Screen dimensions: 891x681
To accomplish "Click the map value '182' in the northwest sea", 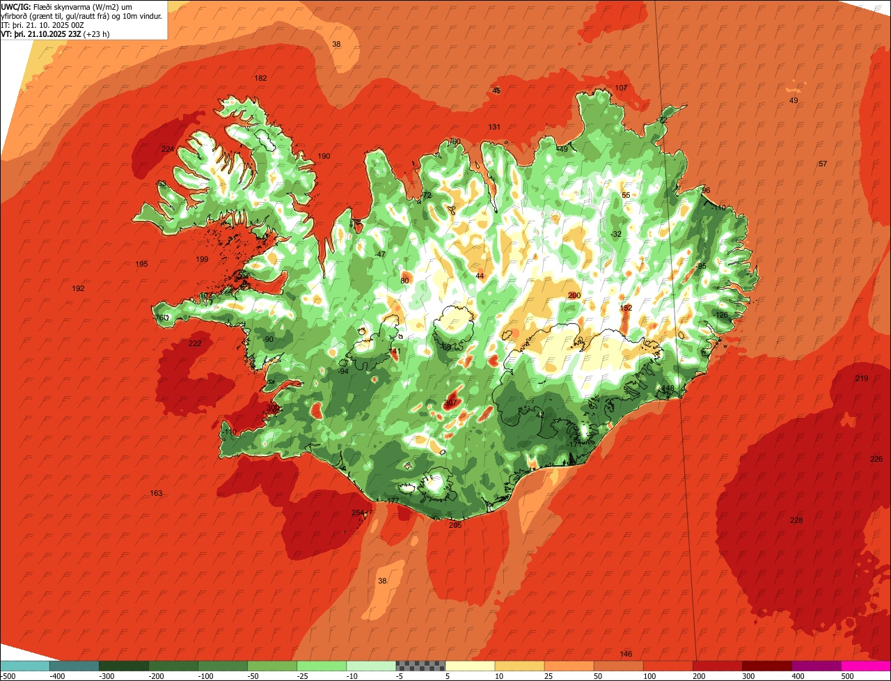I will coord(261,78).
